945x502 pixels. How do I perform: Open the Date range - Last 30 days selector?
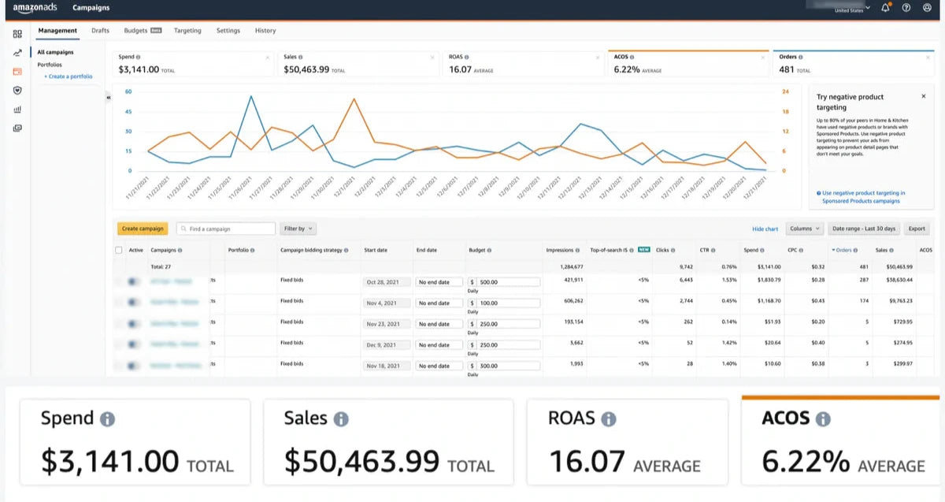[x=862, y=229]
